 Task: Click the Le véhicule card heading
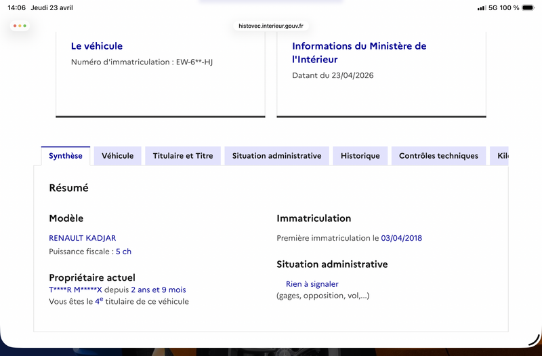tap(97, 46)
